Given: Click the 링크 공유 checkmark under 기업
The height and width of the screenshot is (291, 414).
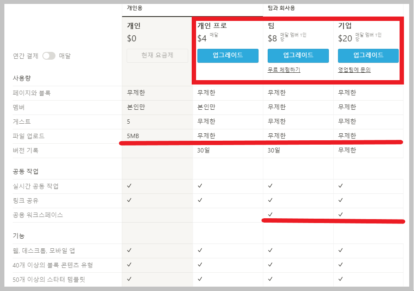Looking at the screenshot, I should [340, 200].
